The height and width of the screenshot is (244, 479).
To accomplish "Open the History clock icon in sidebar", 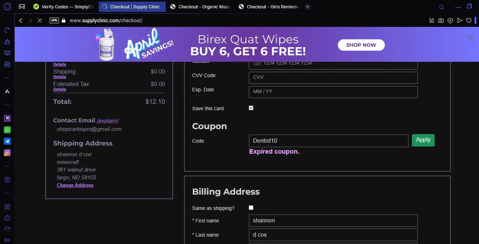I will (x=7, y=218).
